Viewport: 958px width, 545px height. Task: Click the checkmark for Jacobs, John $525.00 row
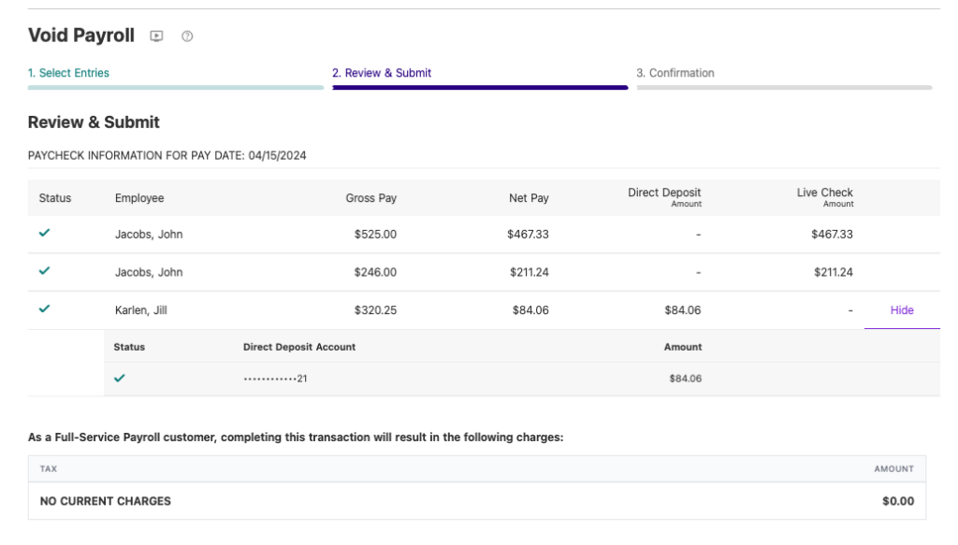(x=45, y=233)
